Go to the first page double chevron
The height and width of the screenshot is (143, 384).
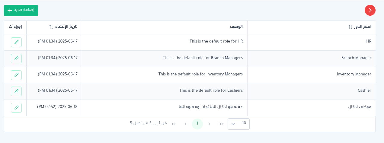click(x=221, y=124)
